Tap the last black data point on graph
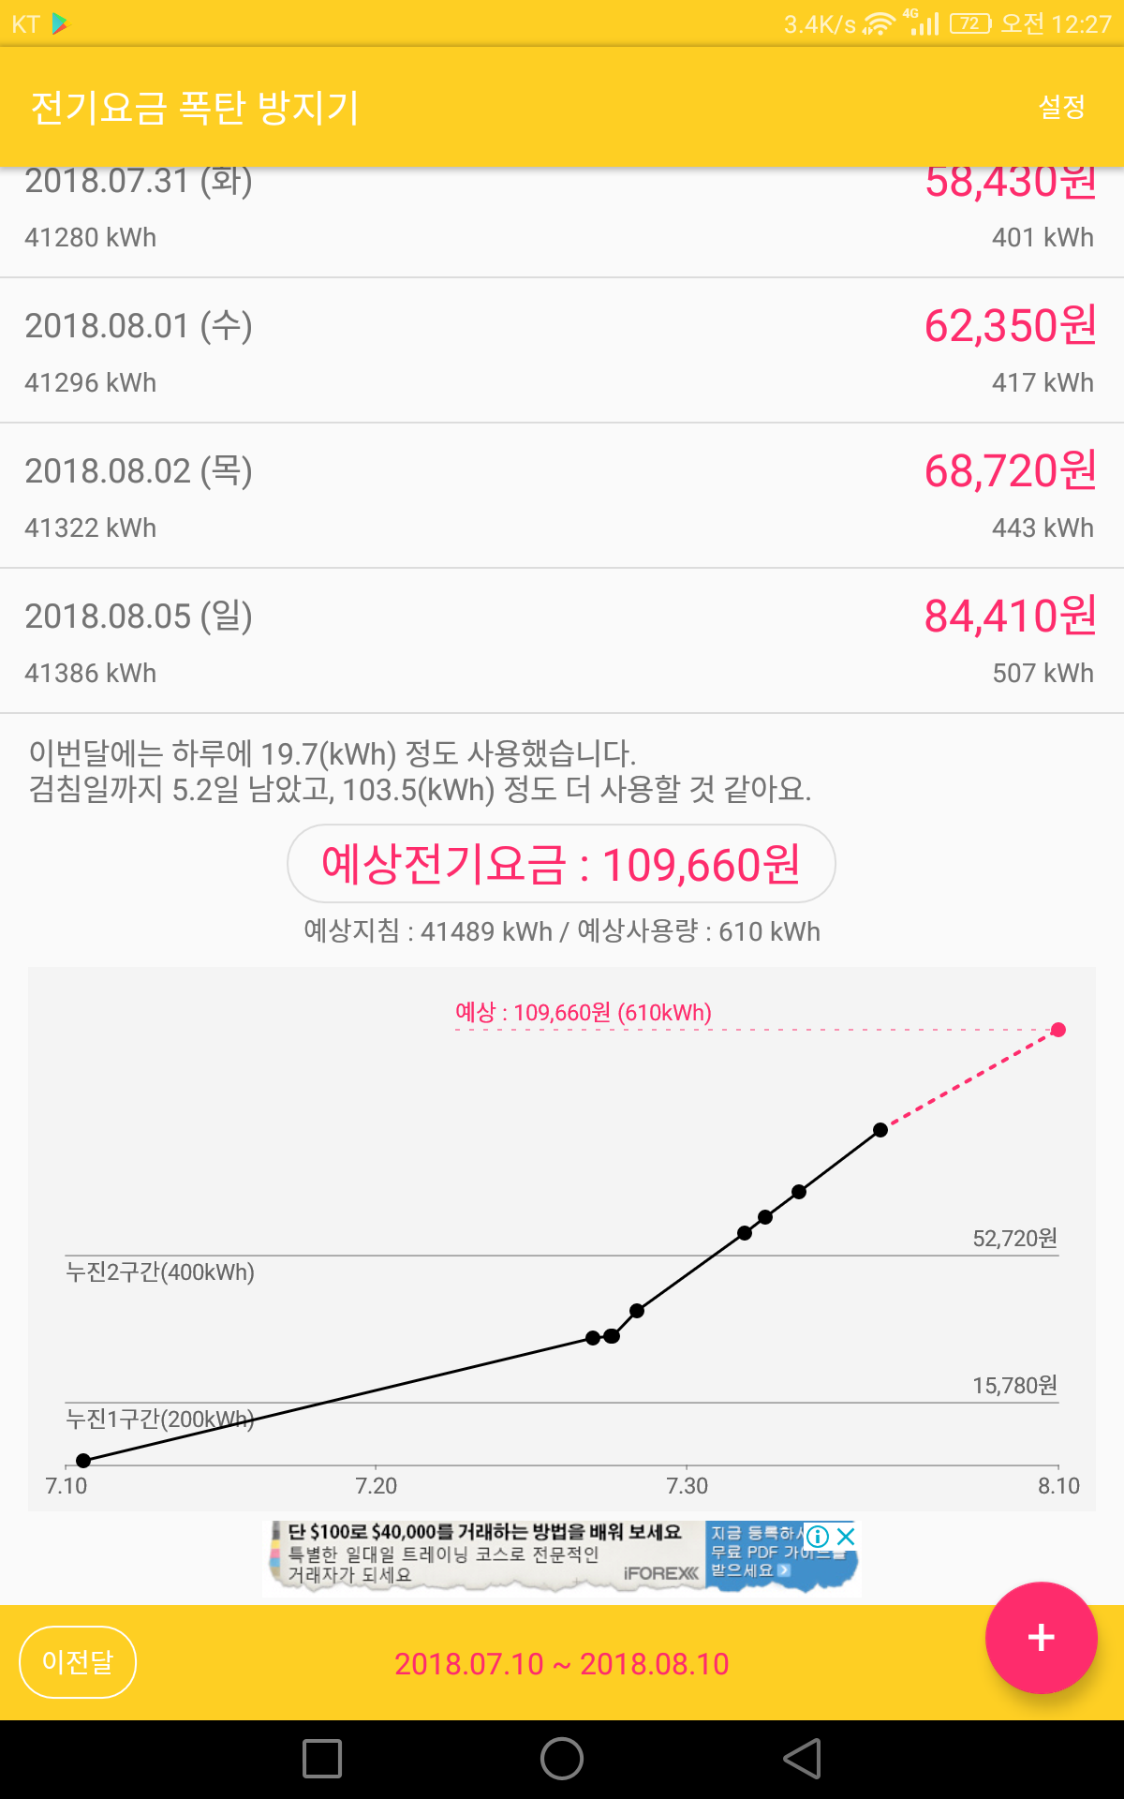 880,1130
